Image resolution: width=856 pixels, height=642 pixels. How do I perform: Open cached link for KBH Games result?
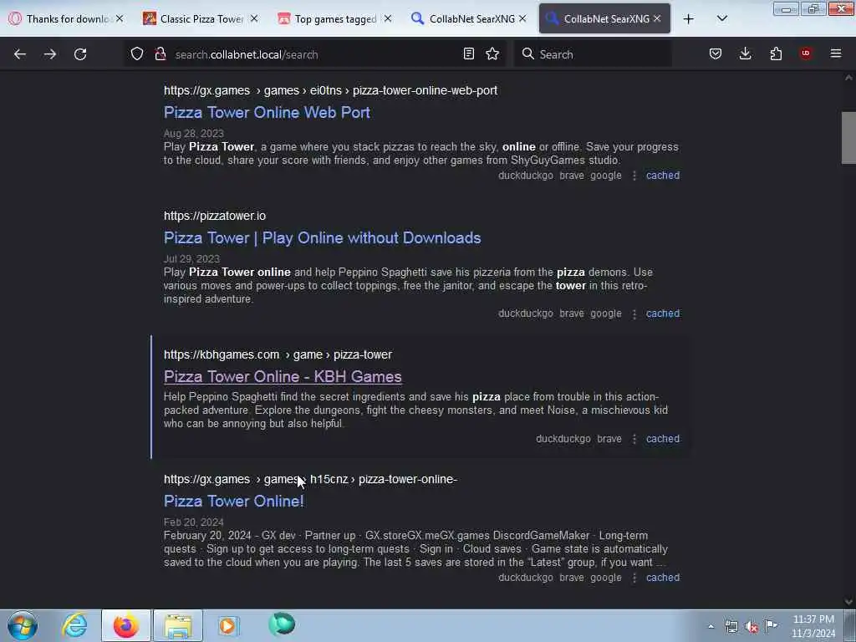663,438
